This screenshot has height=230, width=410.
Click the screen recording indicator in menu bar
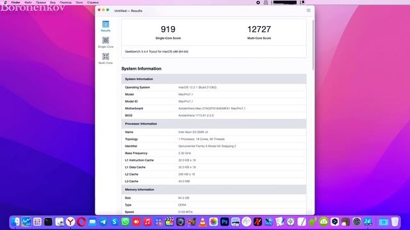pos(258,3)
